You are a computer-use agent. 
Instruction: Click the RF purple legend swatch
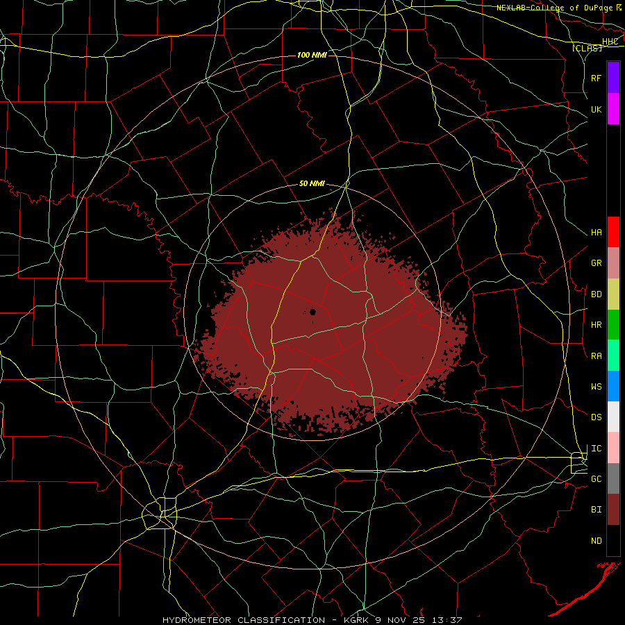tap(613, 78)
